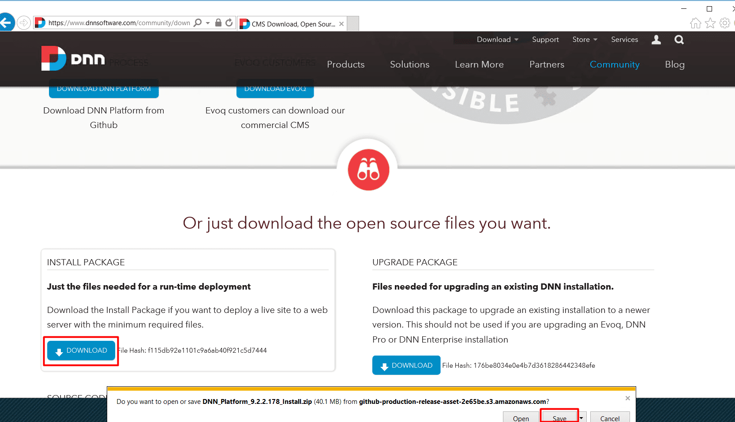The image size is (735, 422).
Task: Save the DNN_Platform install zip file
Action: tap(559, 418)
